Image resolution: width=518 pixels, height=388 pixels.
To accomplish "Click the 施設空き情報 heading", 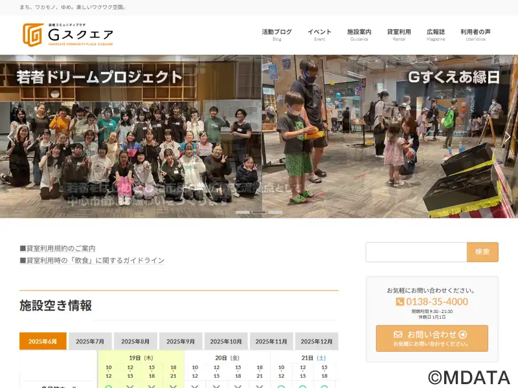I will (x=56, y=305).
